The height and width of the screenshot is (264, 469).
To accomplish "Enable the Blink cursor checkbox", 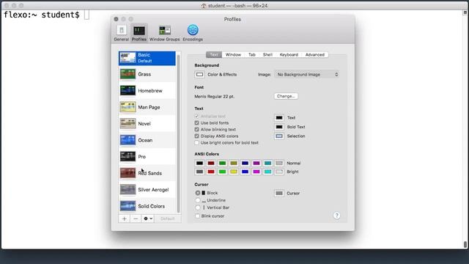I will tap(197, 216).
